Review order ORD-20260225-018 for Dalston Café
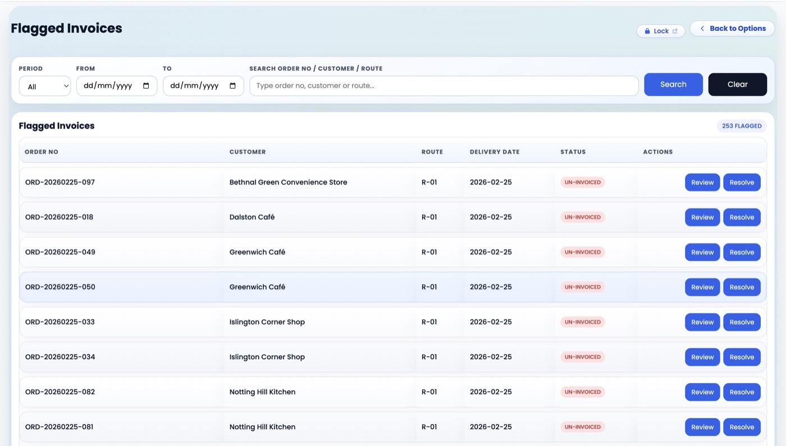This screenshot has height=446, width=786. [x=702, y=217]
